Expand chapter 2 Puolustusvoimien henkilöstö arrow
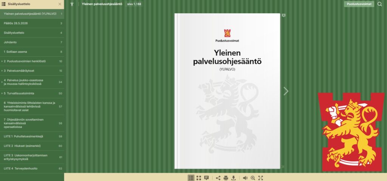 [2, 61]
